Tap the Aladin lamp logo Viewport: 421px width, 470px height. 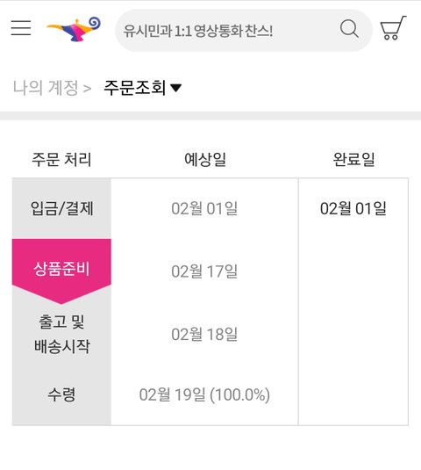click(x=74, y=29)
